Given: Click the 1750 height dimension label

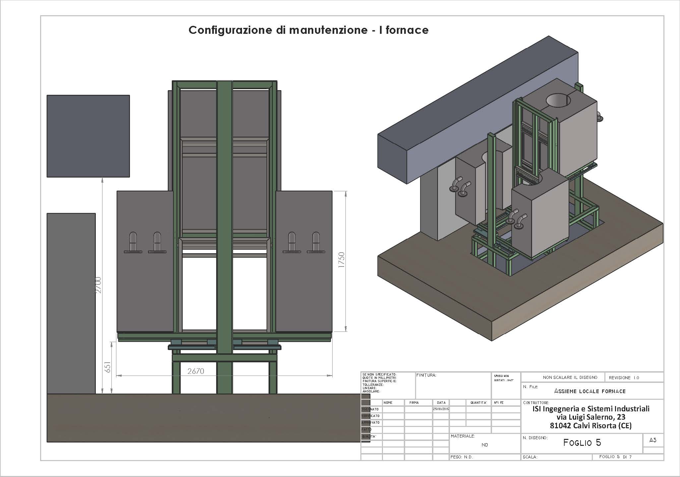Looking at the screenshot, I should coord(341,260).
